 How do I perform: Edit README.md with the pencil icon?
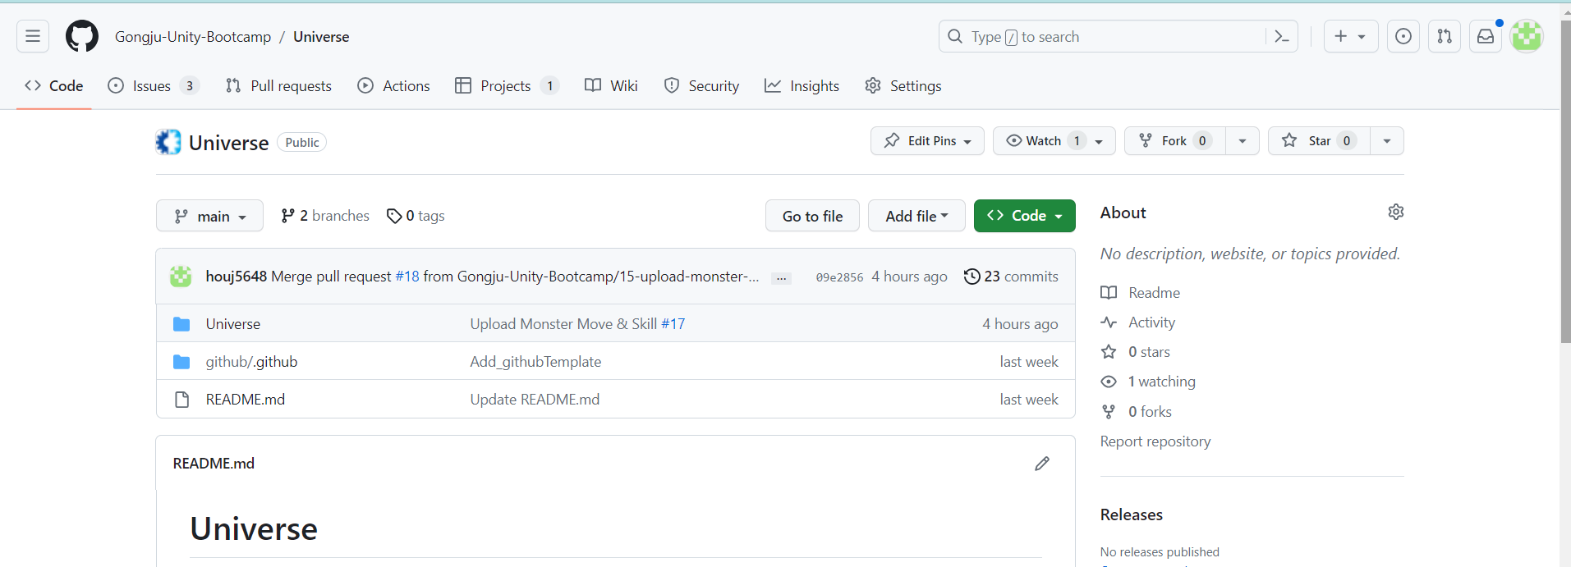[1042, 464]
